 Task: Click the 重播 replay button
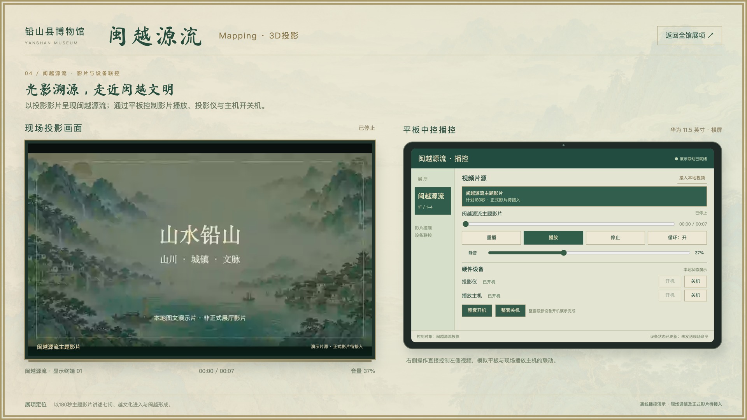pyautogui.click(x=491, y=238)
